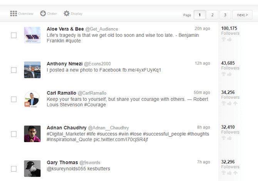Viewport: 258px width, 181px height.
Task: Open the @Econs2000 handle
Action: coord(97,64)
